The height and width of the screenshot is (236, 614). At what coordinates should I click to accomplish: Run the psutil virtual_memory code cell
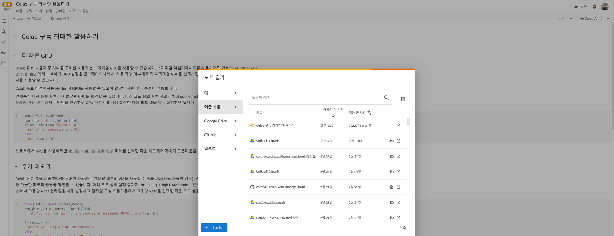tap(18, 204)
